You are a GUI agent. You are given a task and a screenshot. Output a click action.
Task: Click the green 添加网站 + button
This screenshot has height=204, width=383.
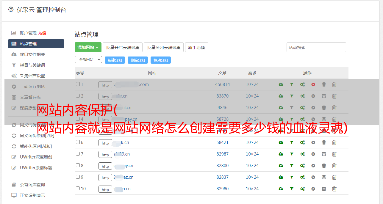(x=88, y=47)
